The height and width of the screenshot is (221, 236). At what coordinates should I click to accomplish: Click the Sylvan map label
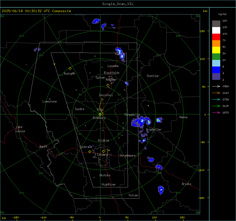[100, 78]
